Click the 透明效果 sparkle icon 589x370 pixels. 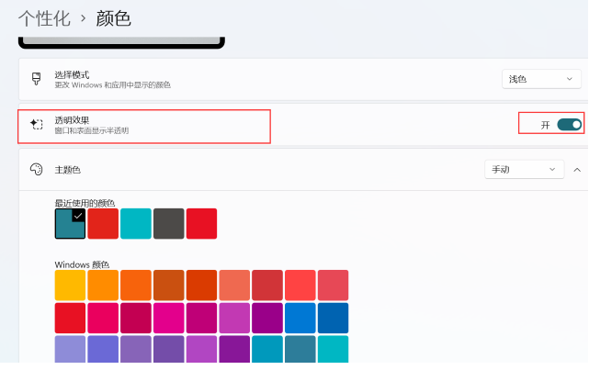(37, 125)
